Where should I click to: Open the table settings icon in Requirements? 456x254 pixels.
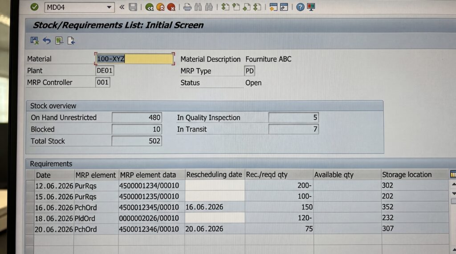click(x=453, y=174)
